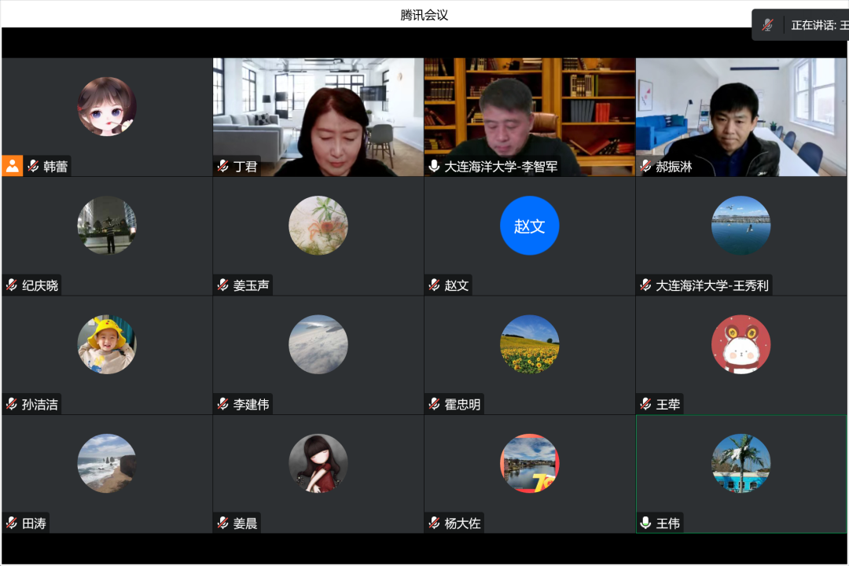Click the 孙洁洁 name label

pyautogui.click(x=39, y=404)
